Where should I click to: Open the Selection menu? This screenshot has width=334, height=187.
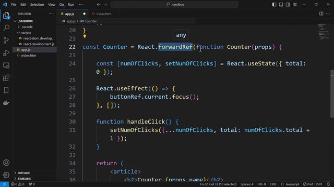click(x=37, y=5)
